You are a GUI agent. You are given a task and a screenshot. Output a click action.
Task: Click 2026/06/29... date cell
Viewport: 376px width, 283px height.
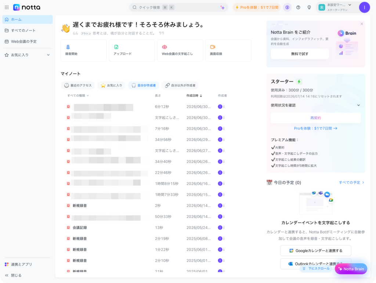[x=199, y=139]
